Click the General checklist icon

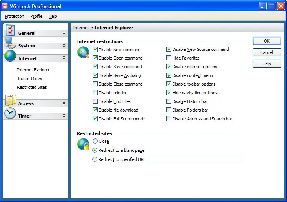pyautogui.click(x=10, y=30)
